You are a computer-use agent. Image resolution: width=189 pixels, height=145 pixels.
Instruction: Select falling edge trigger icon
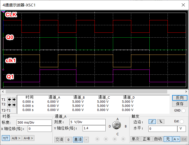[161, 122]
